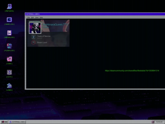165x124 pixels.
Task: Click the 12:32 am clock
Action: (159, 122)
